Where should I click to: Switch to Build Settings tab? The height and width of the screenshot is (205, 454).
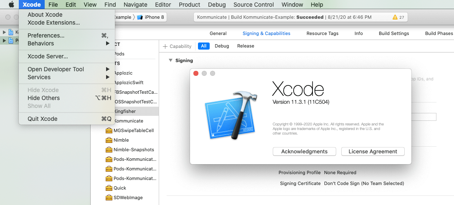(x=394, y=33)
